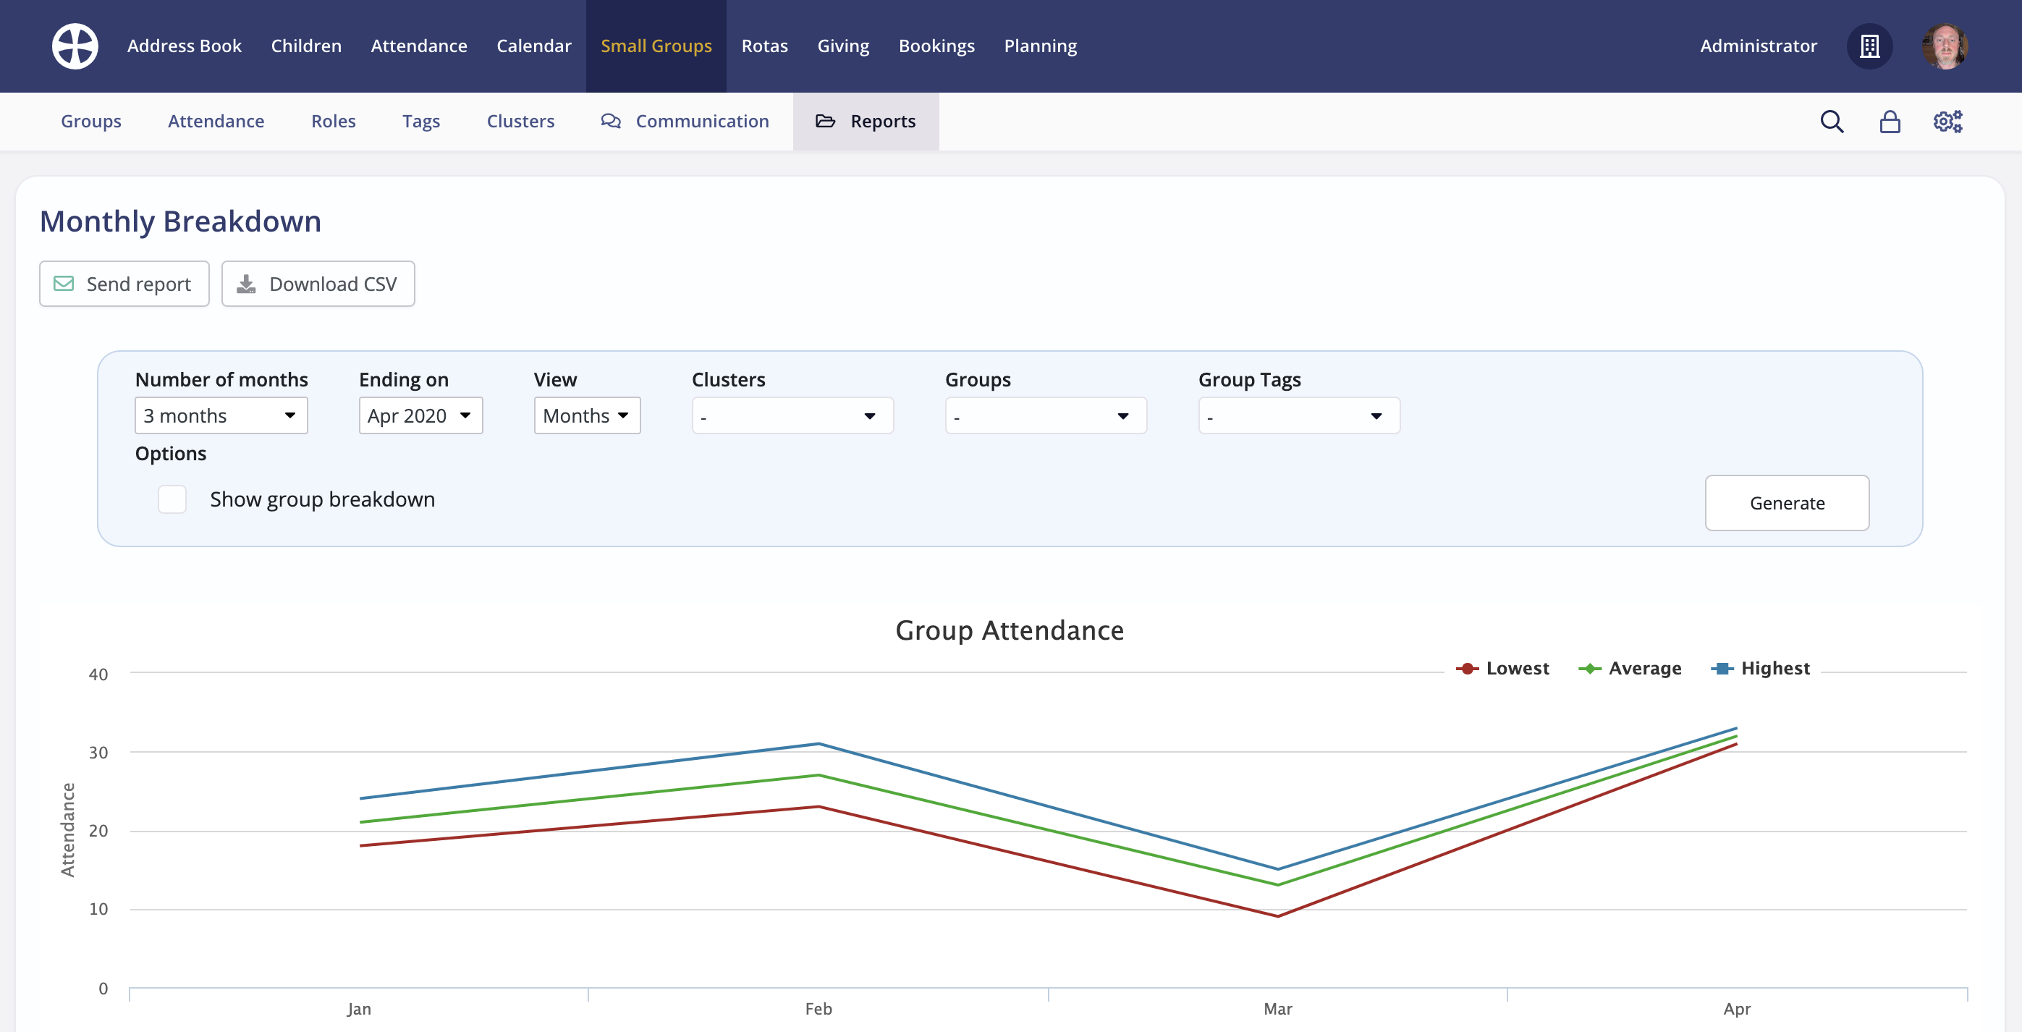
Task: Open search with the magnifying glass icon
Action: coord(1832,121)
